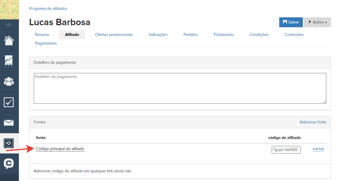Click the account avatar pattern at top left

tap(9, 9)
